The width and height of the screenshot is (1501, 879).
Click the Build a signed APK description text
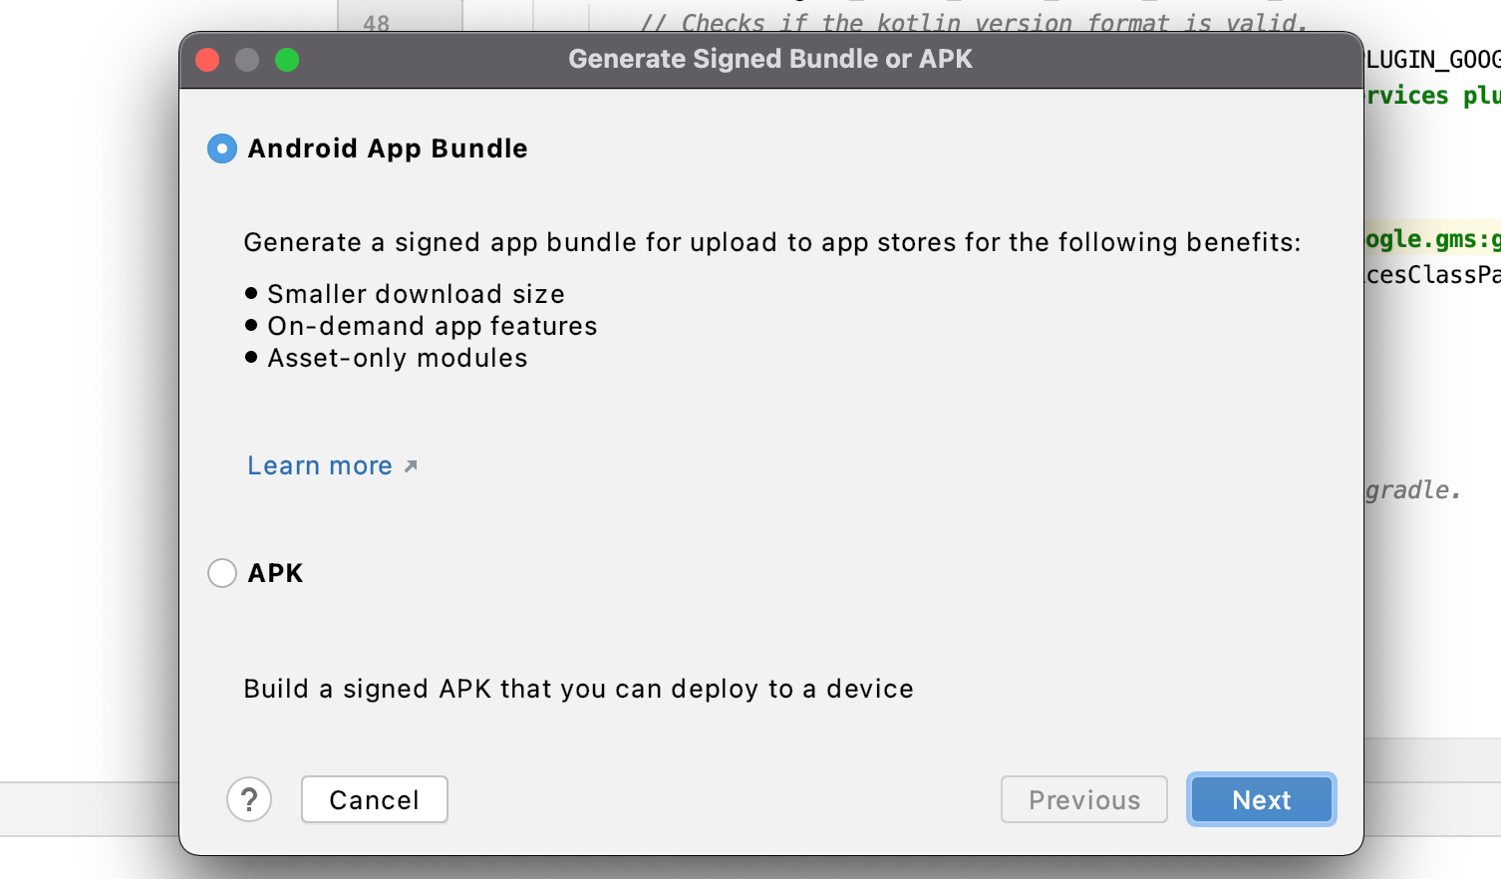pos(579,689)
